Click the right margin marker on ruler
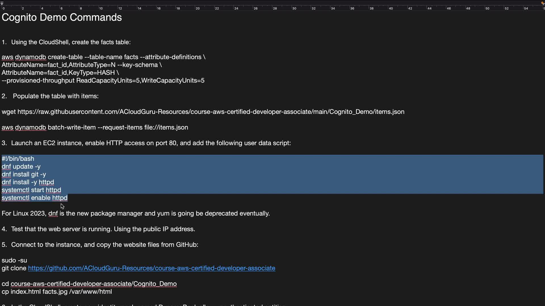The image size is (545, 306). (x=543, y=3)
